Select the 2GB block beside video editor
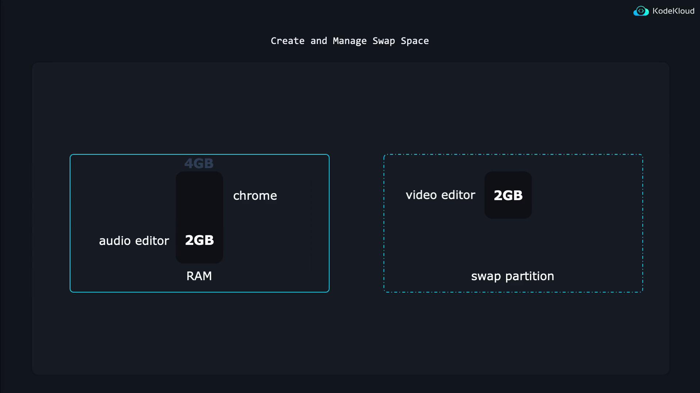 click(508, 195)
